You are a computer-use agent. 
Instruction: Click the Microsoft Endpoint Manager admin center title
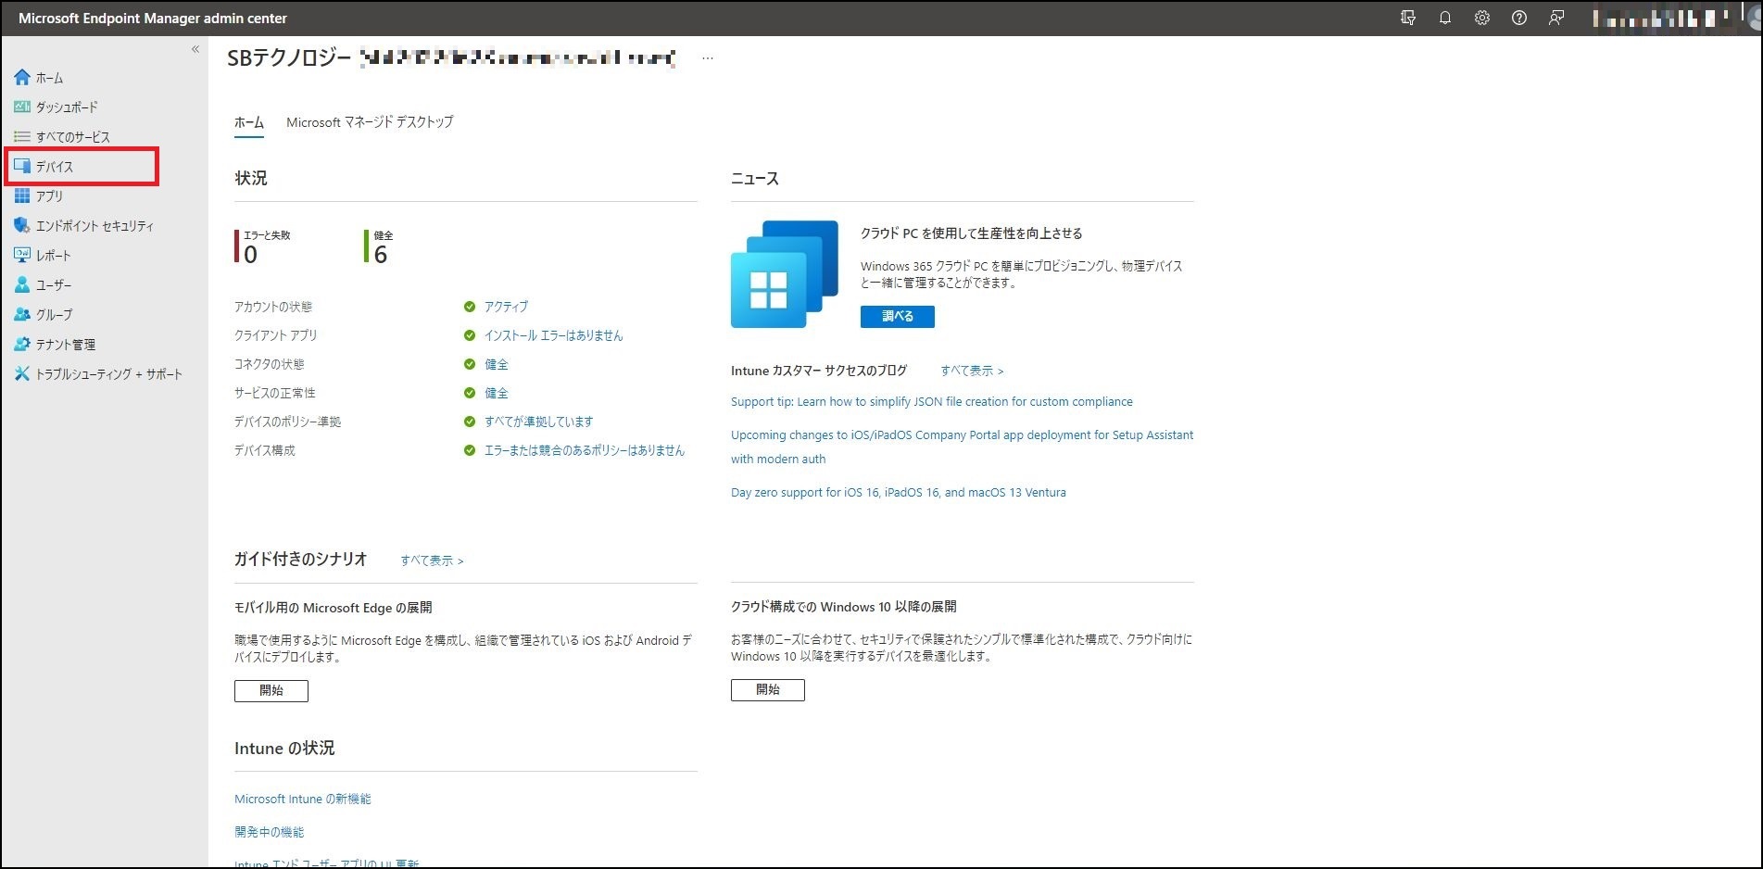click(153, 18)
